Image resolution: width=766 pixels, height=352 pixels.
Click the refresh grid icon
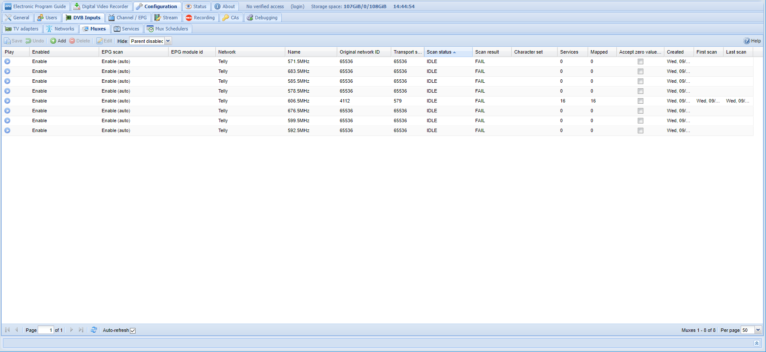coord(94,330)
